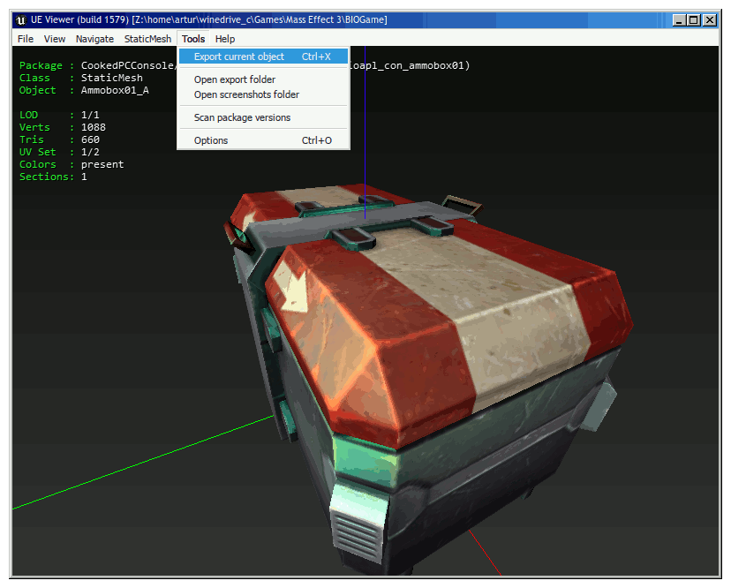Run Scan package versions

pyautogui.click(x=263, y=117)
